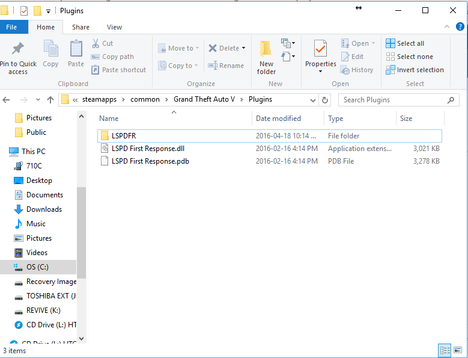
Task: Click Grand Theft Auto V breadcrumb
Action: pos(204,99)
